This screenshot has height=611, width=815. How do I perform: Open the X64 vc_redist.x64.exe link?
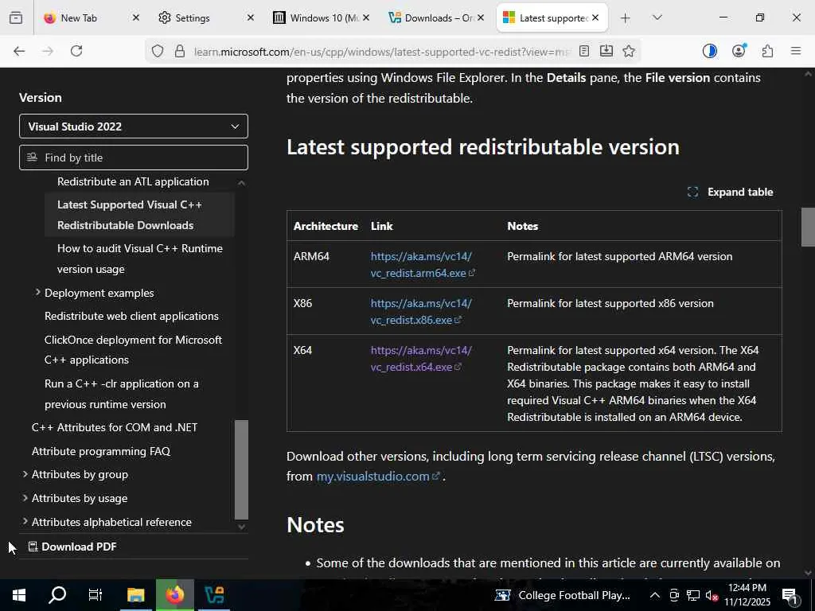pos(421,358)
